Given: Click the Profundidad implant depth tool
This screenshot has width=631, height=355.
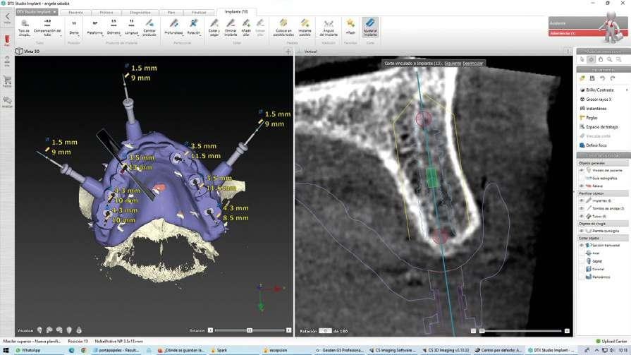Looking at the screenshot, I should tap(173, 26).
